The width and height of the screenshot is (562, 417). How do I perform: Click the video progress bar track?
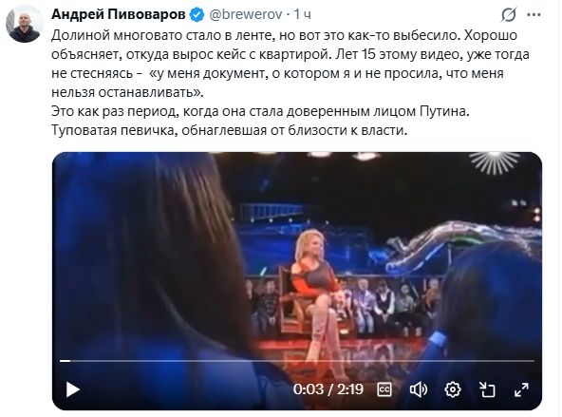tap(297, 361)
